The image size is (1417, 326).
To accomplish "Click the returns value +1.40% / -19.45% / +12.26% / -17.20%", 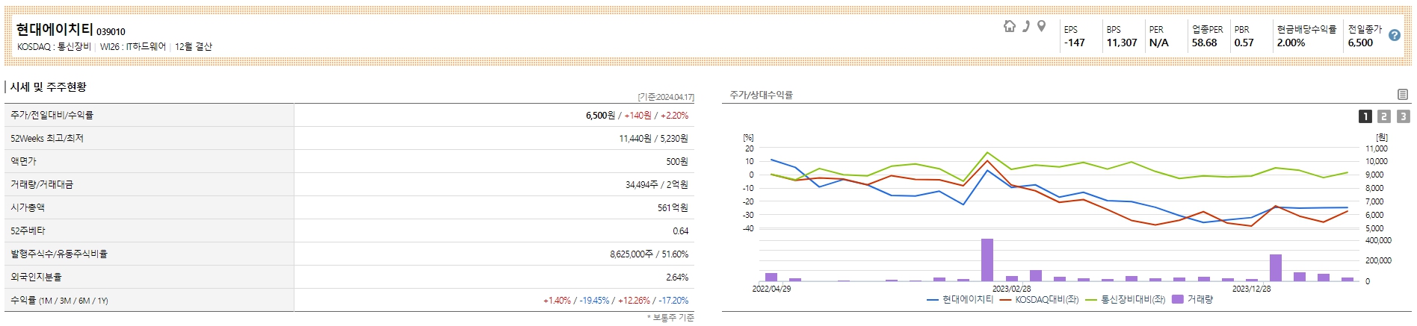I will pos(616,301).
